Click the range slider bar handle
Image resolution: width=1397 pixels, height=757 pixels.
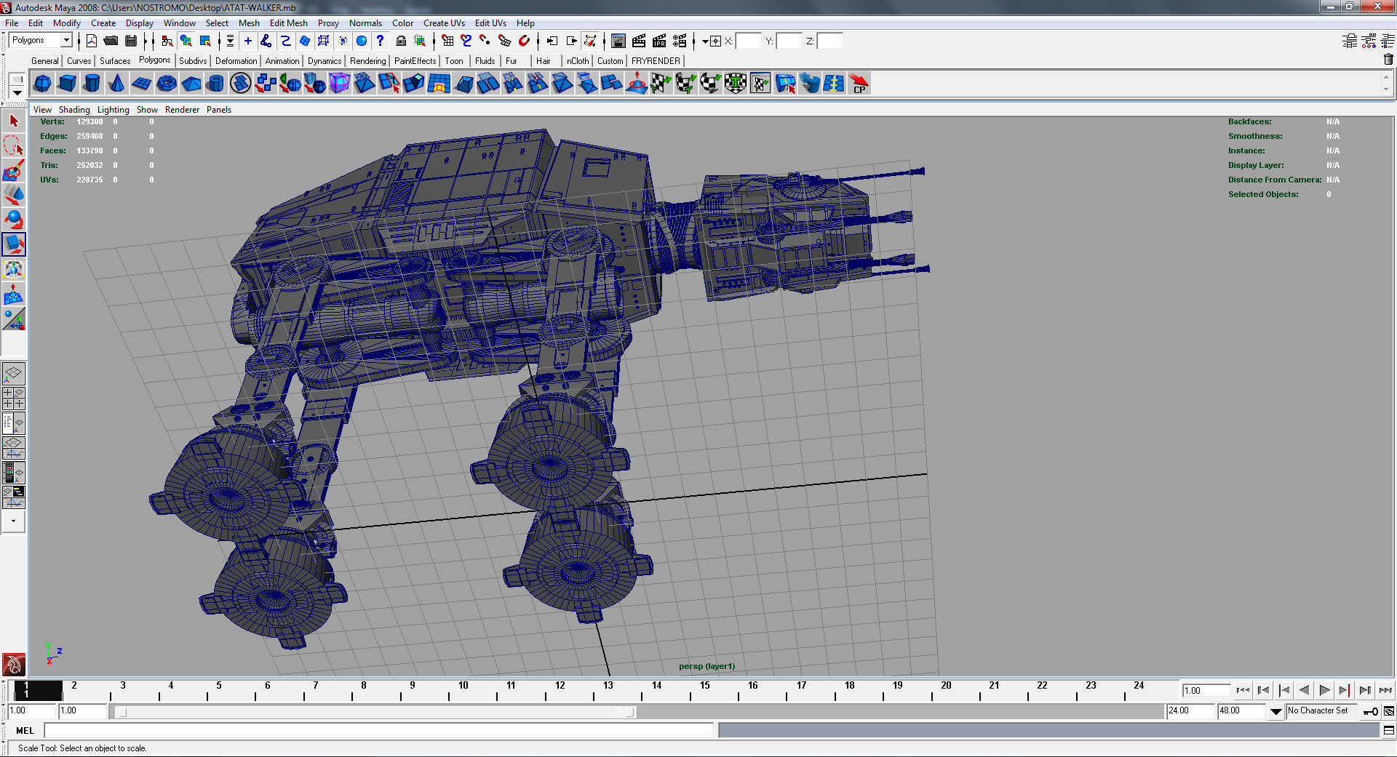point(376,712)
